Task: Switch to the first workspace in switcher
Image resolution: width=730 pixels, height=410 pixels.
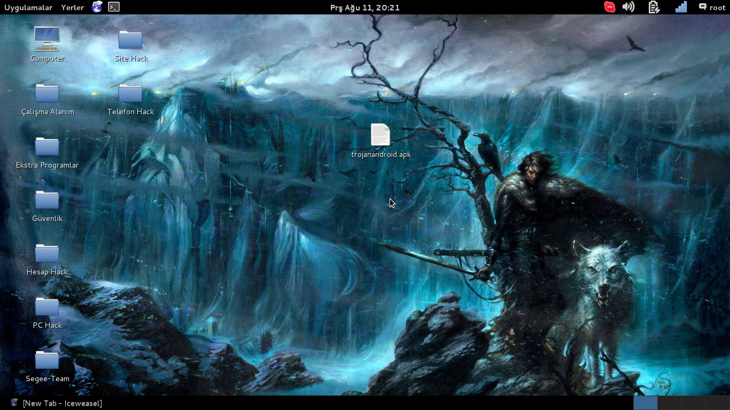Action: (645, 403)
